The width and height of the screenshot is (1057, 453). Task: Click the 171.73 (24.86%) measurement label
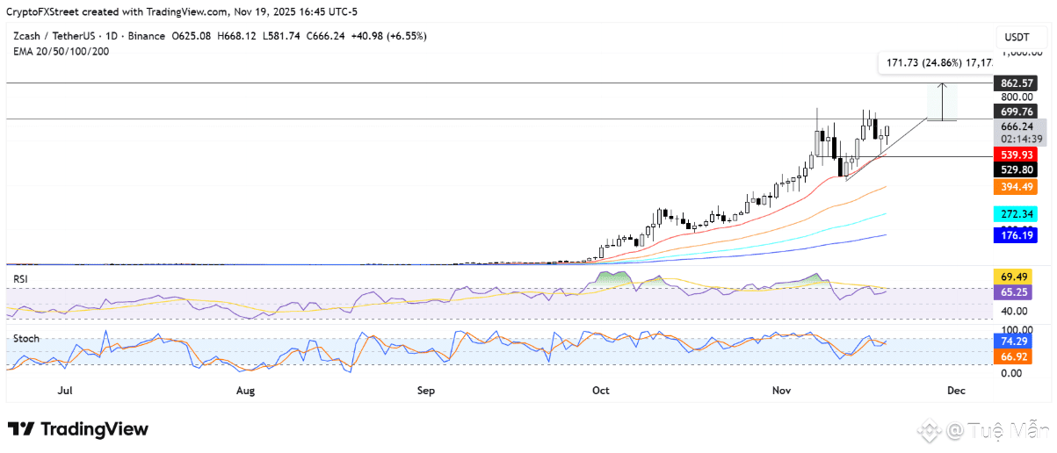[x=937, y=63]
